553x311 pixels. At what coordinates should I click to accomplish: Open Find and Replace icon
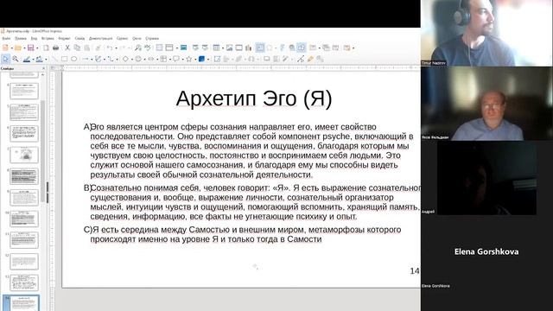pos(138,48)
